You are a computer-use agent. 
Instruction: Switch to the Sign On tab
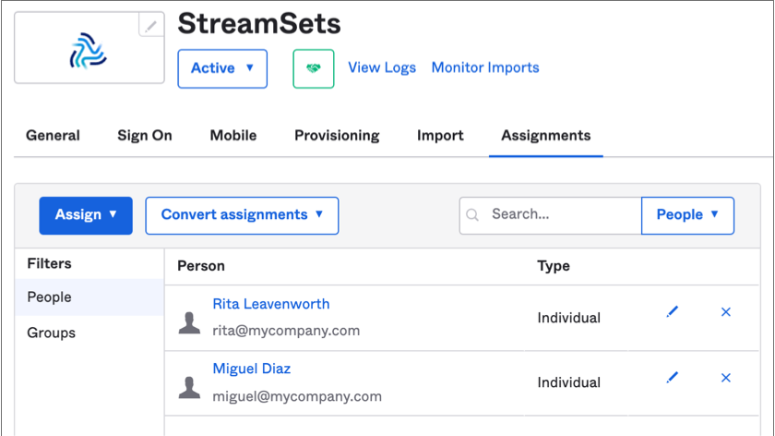coord(144,135)
